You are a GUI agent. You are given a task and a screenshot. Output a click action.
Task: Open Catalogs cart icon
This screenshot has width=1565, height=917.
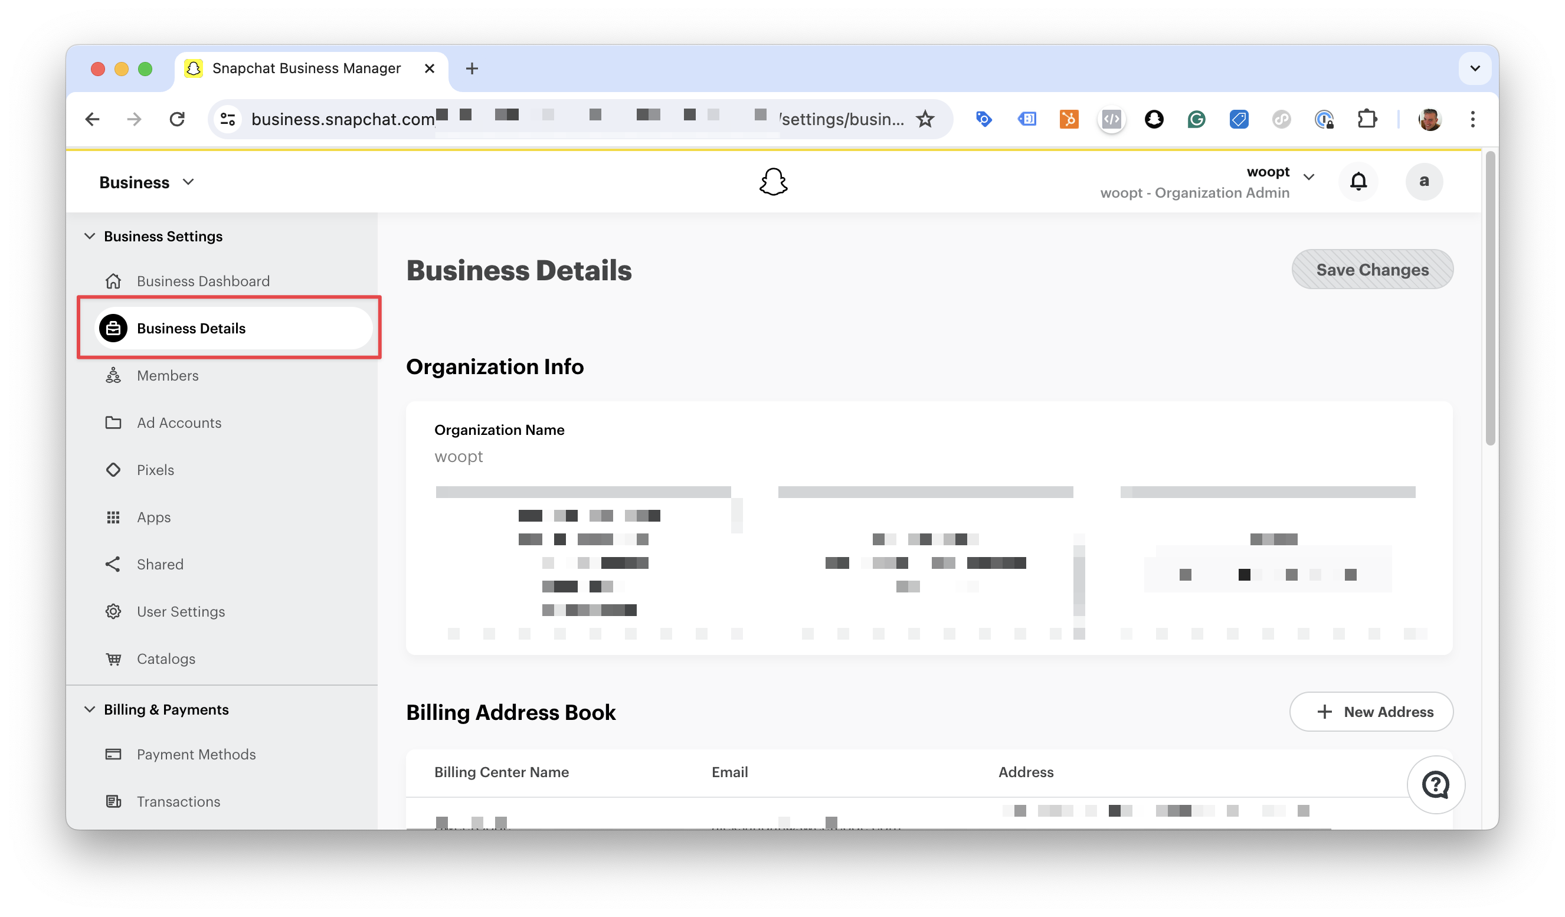tap(113, 659)
